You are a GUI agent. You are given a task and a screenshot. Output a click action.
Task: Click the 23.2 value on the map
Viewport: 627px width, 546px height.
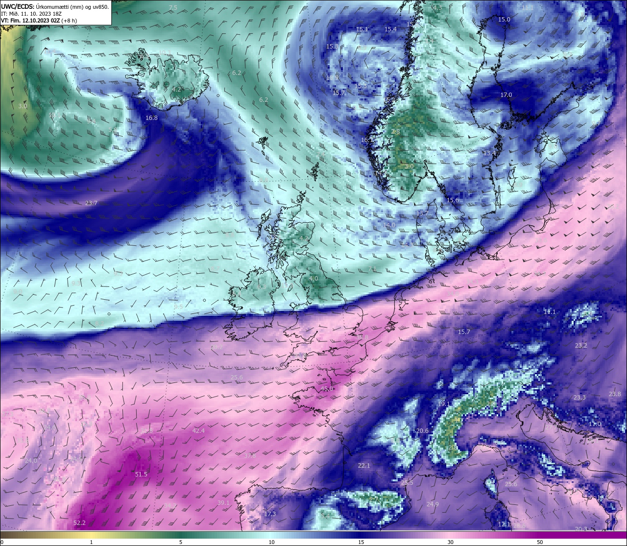pos(581,346)
